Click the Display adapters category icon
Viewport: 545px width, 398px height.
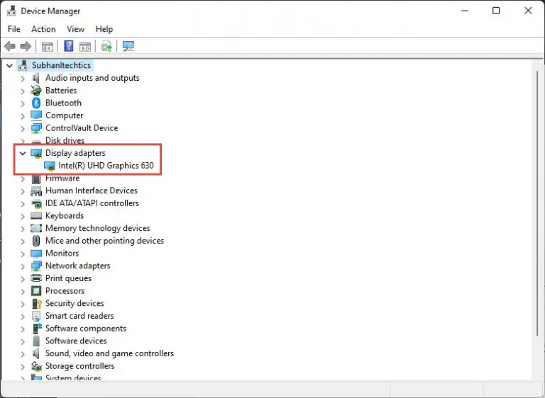tap(36, 153)
